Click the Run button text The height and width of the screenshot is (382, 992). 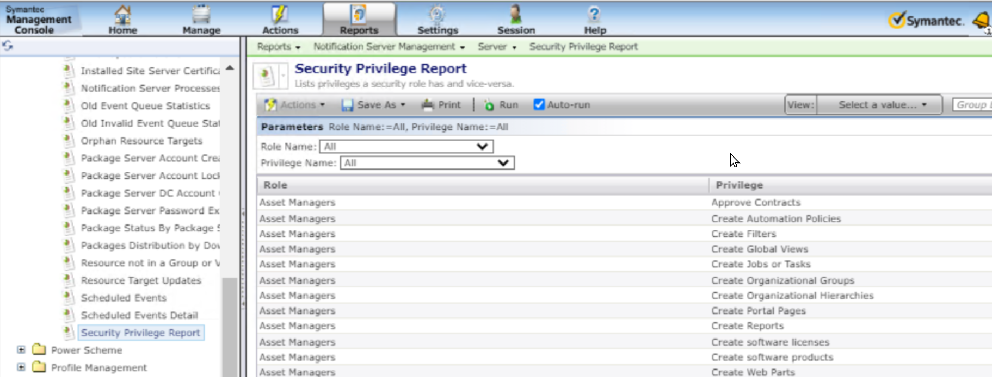pos(509,105)
